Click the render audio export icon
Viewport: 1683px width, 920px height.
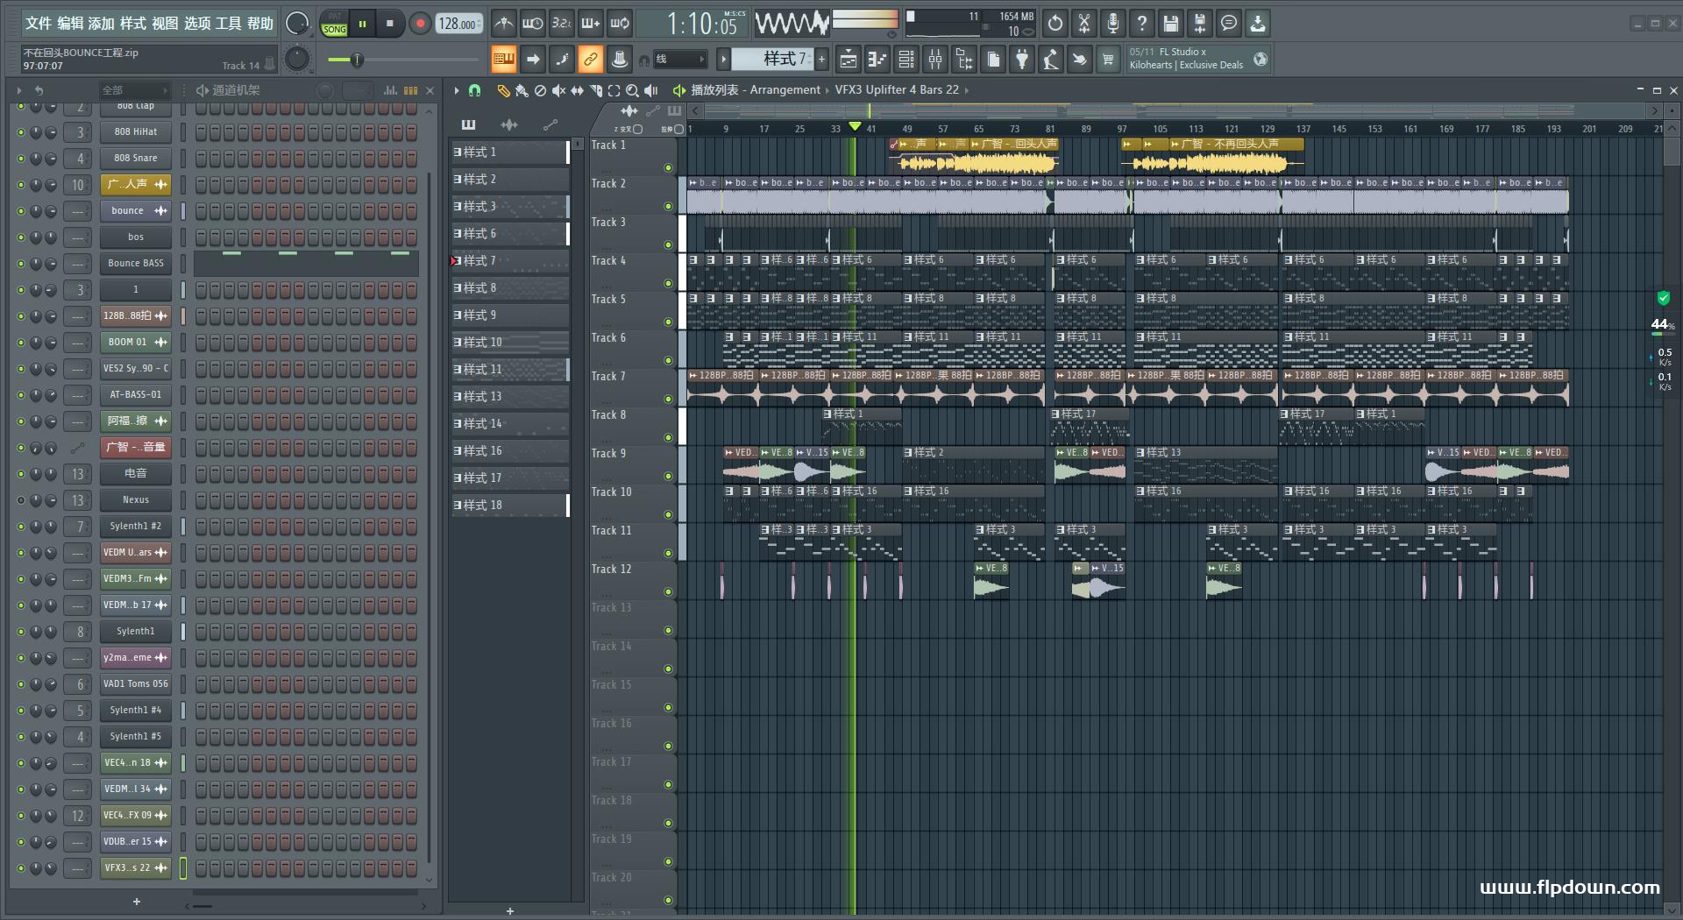coord(1200,24)
